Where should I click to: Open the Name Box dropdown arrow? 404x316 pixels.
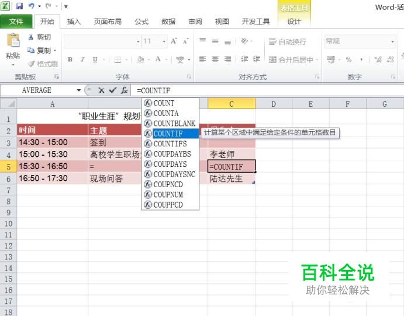coord(79,90)
